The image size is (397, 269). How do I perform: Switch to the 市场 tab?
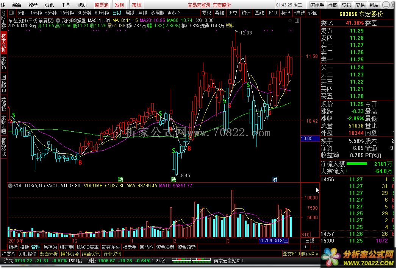coord(137,5)
